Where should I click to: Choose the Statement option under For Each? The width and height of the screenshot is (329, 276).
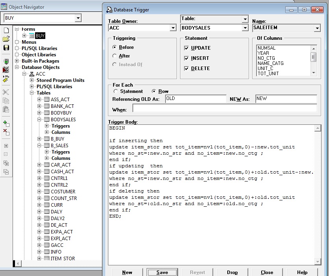[x=115, y=91]
